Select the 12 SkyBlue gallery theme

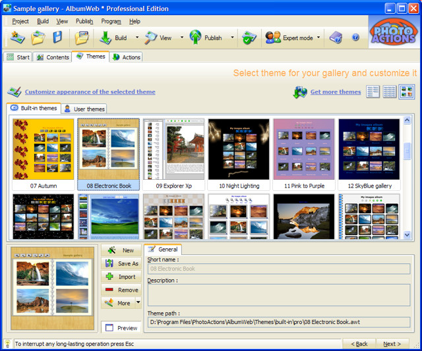pyautogui.click(x=369, y=154)
